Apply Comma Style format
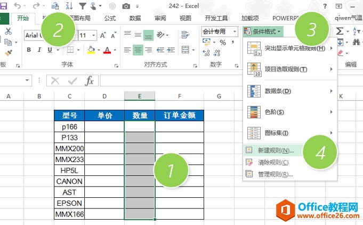The width and height of the screenshot is (363, 225). [x=232, y=42]
